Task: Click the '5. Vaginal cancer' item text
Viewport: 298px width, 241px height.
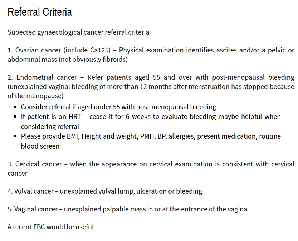Action: point(33,209)
